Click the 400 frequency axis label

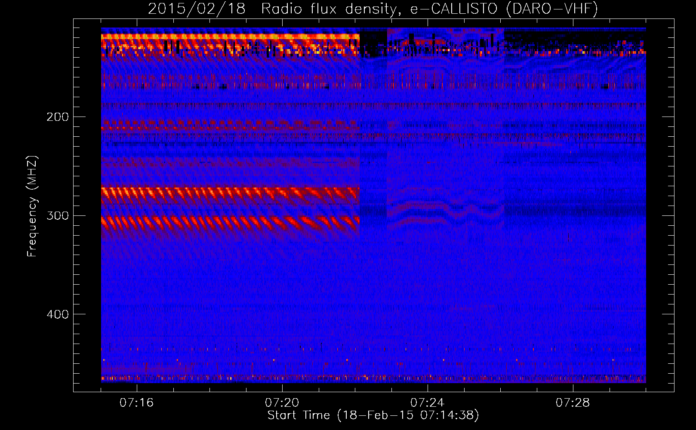58,314
